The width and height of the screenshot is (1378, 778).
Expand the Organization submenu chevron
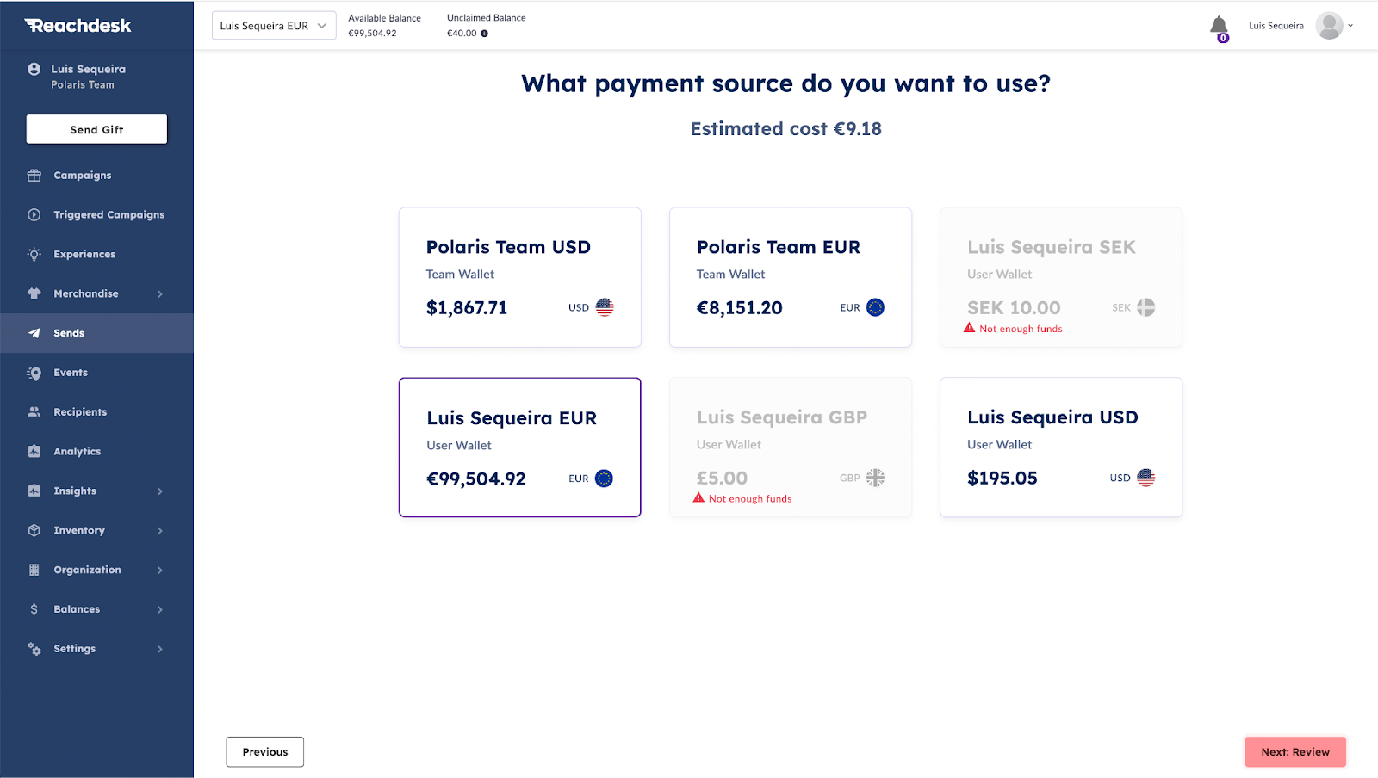tap(160, 571)
